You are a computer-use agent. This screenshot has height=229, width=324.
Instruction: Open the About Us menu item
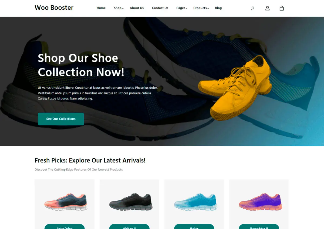(x=137, y=8)
